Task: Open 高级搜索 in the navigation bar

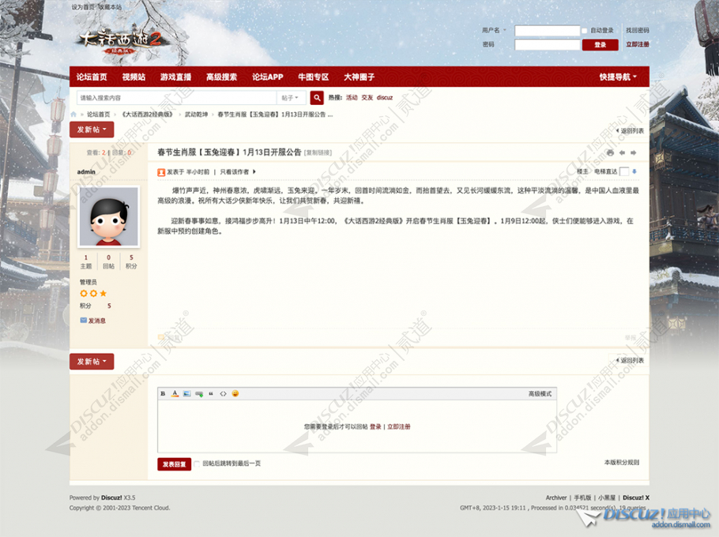Action: coord(221,77)
